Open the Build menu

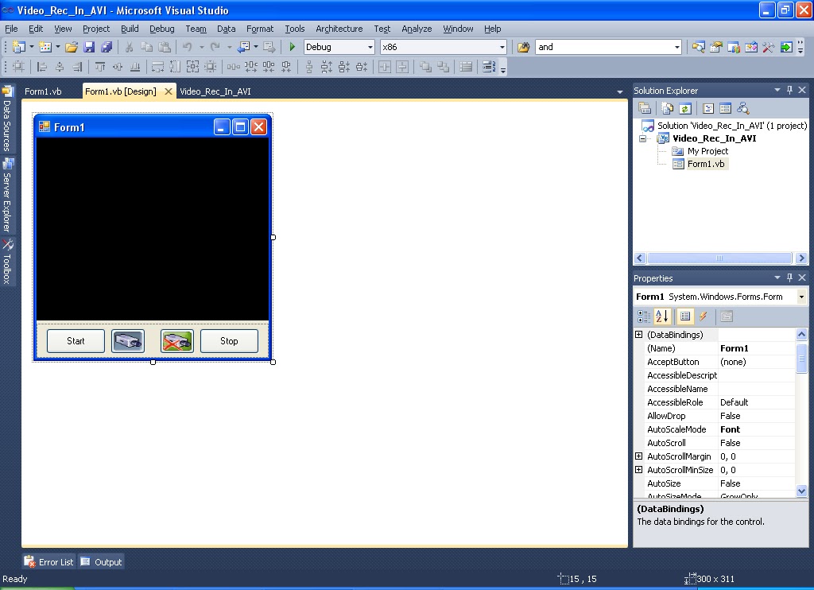click(x=130, y=29)
